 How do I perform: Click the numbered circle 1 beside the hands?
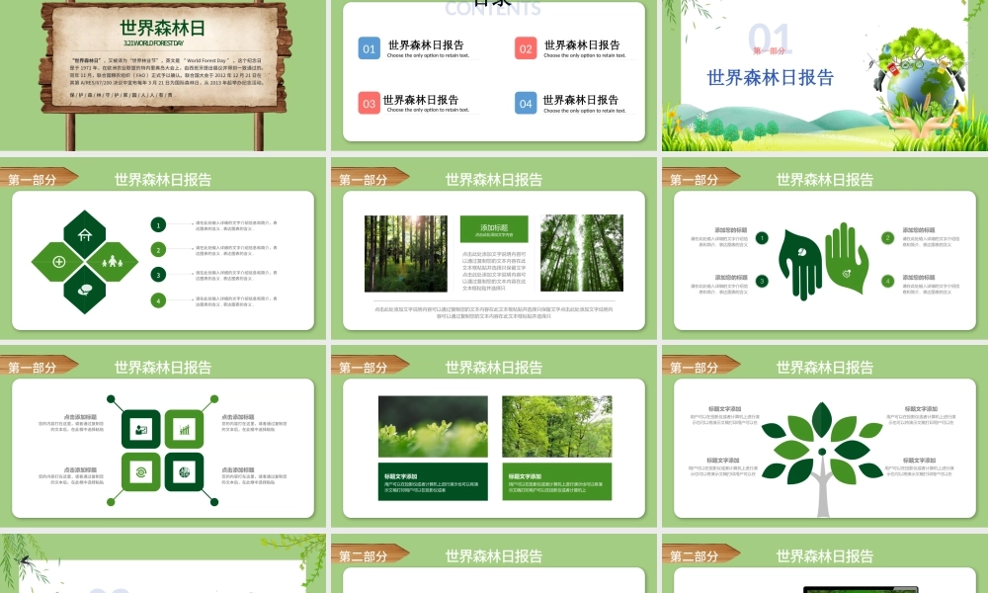coord(762,237)
